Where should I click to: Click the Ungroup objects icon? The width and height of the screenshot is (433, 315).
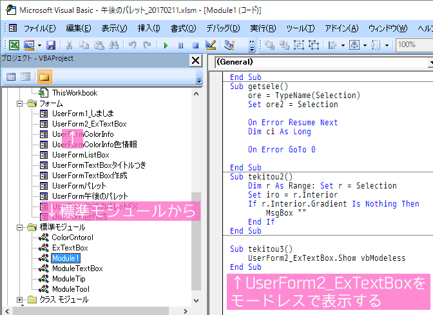tap(314, 45)
